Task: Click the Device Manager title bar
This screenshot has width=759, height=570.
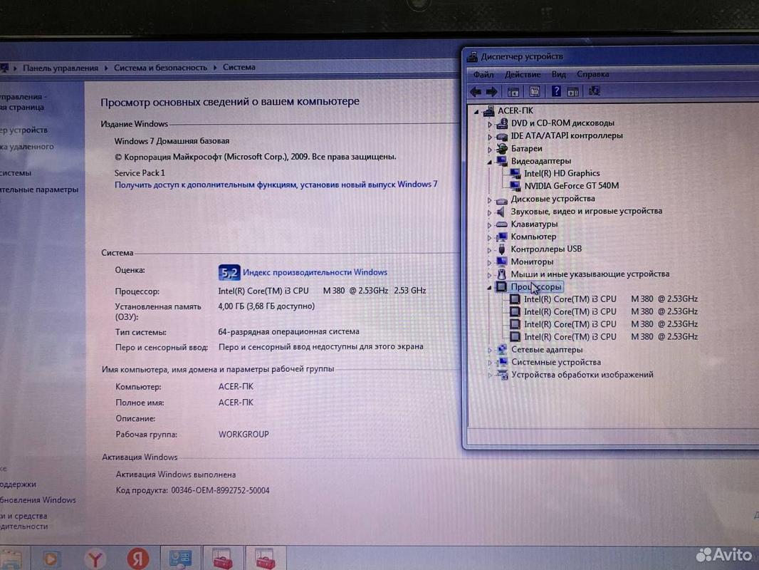Action: [x=610, y=57]
